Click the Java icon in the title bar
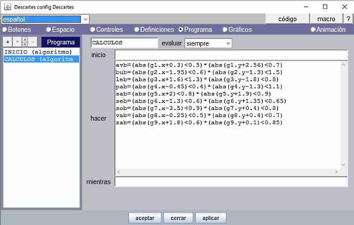 (8, 7)
